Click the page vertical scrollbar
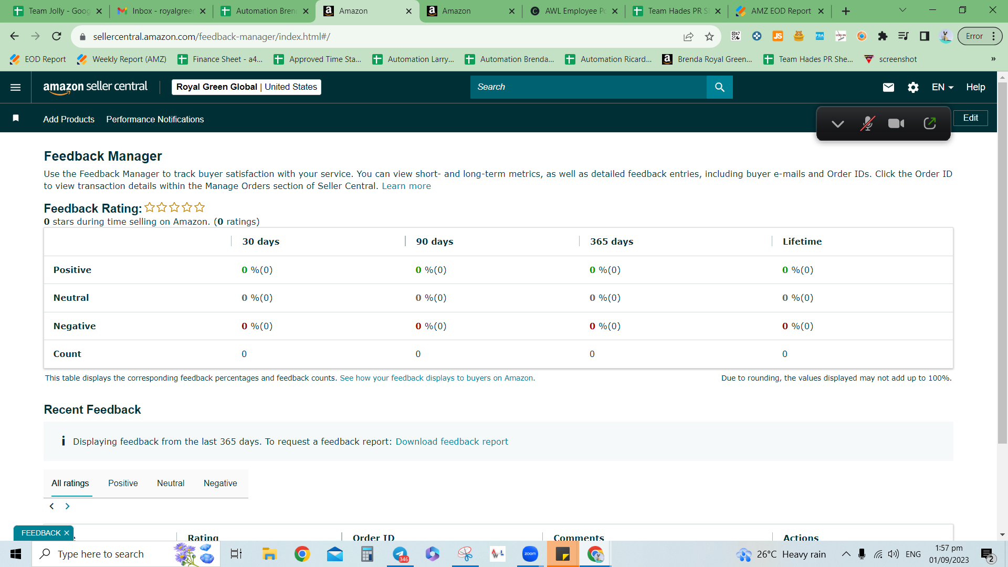This screenshot has width=1008, height=567. [x=1002, y=262]
